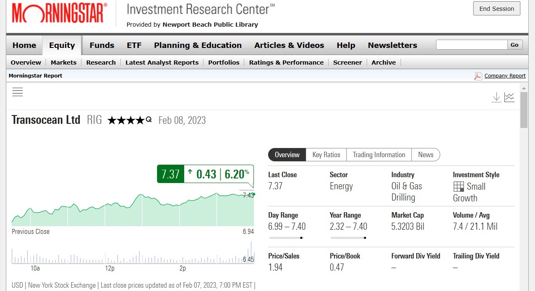The width and height of the screenshot is (535, 291).
Task: Click the scrollbar up arrow
Action: point(524,88)
